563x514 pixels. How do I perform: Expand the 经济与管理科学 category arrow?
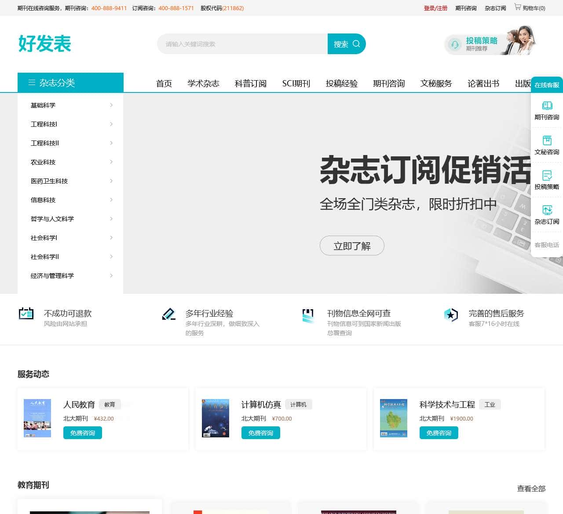(x=111, y=275)
